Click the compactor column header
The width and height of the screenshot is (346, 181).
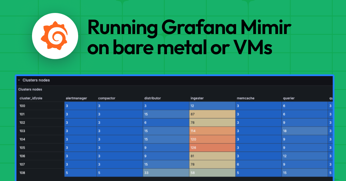coord(106,98)
